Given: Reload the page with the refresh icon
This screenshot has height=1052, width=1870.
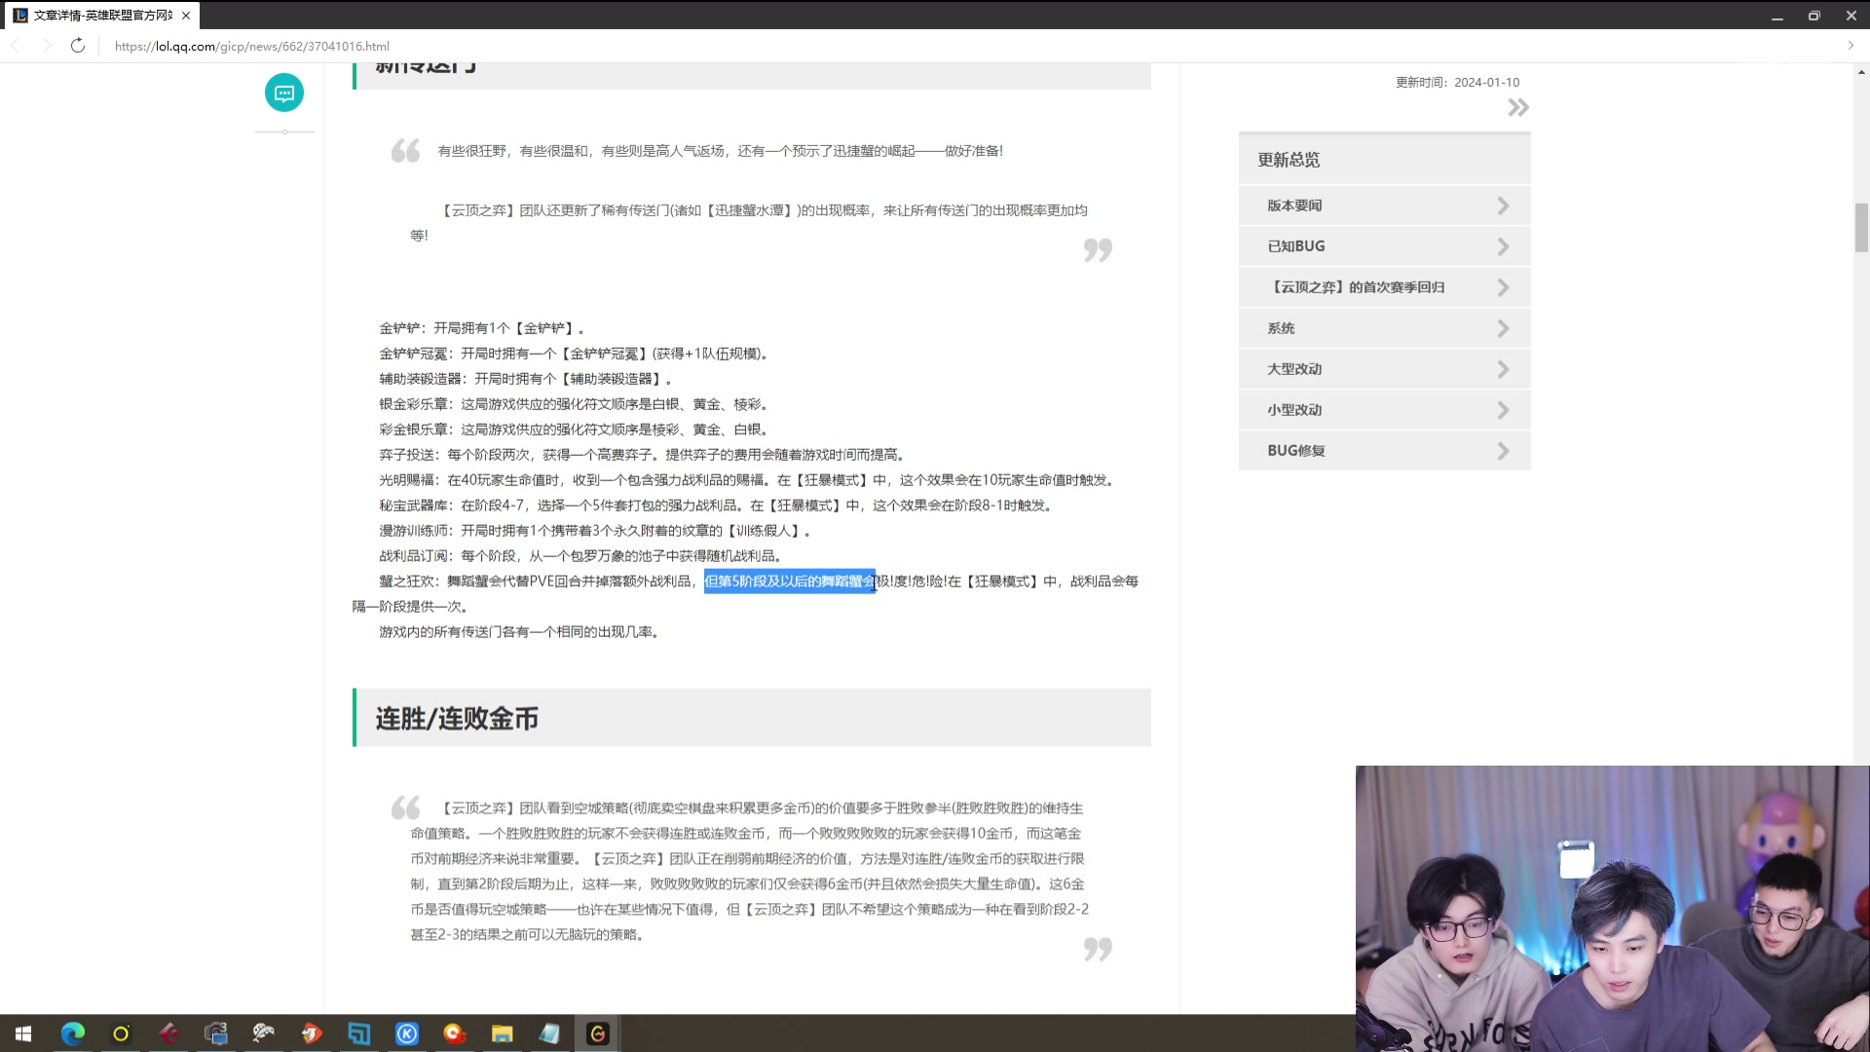Looking at the screenshot, I should [78, 46].
